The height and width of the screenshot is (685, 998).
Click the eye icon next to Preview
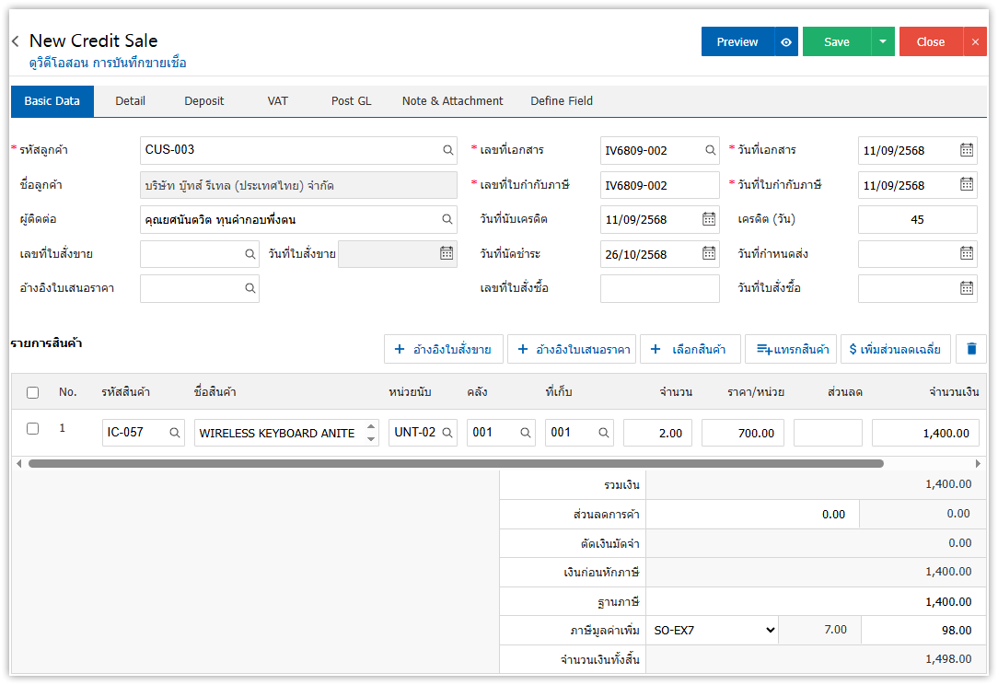(x=785, y=41)
